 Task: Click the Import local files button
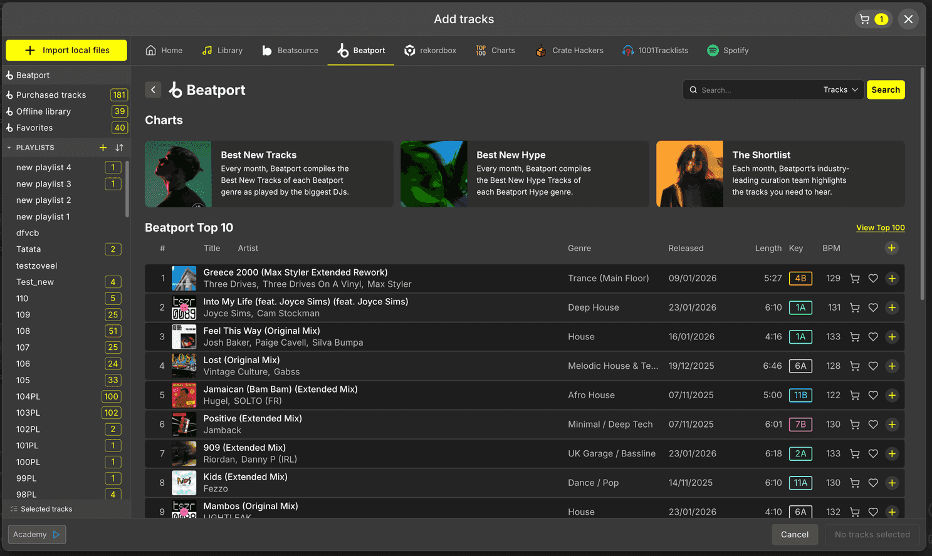click(66, 50)
